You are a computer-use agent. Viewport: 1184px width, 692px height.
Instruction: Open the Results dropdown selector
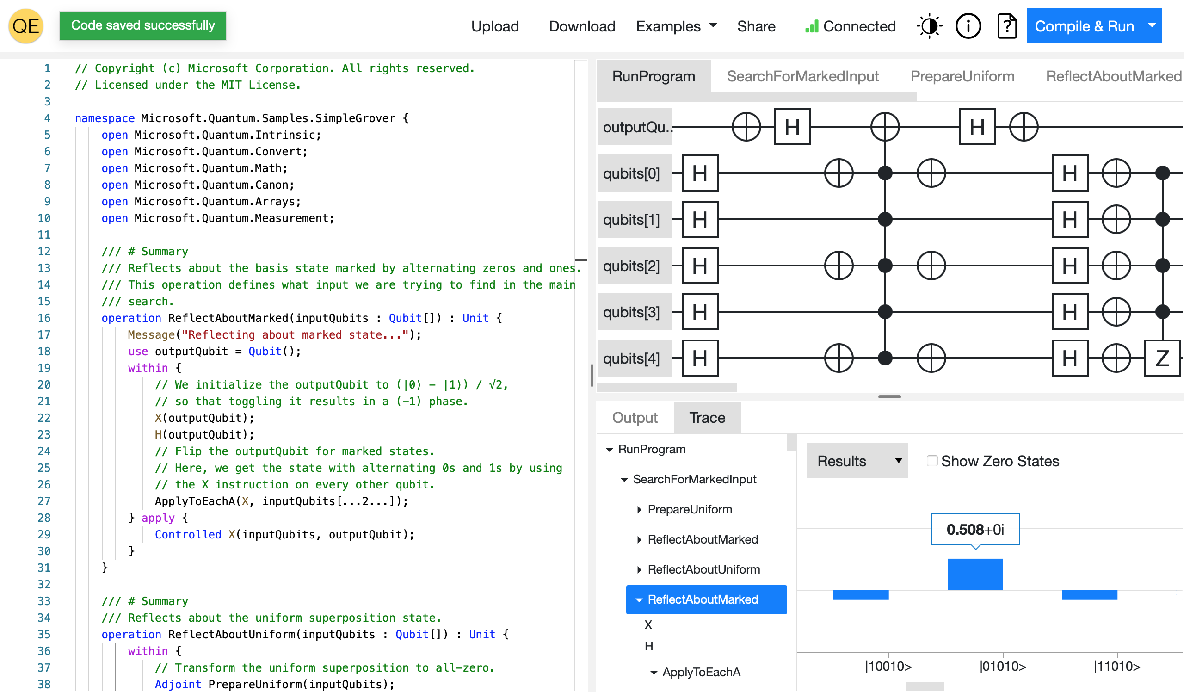click(857, 461)
